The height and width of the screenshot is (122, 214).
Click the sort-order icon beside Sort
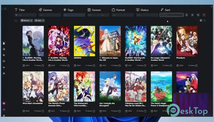coord(162,10)
